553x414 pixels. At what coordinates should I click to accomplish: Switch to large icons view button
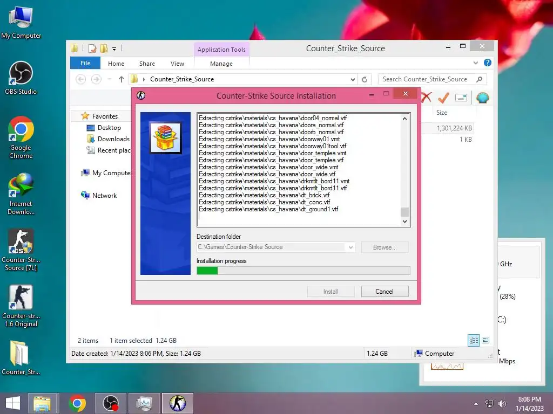(x=485, y=340)
